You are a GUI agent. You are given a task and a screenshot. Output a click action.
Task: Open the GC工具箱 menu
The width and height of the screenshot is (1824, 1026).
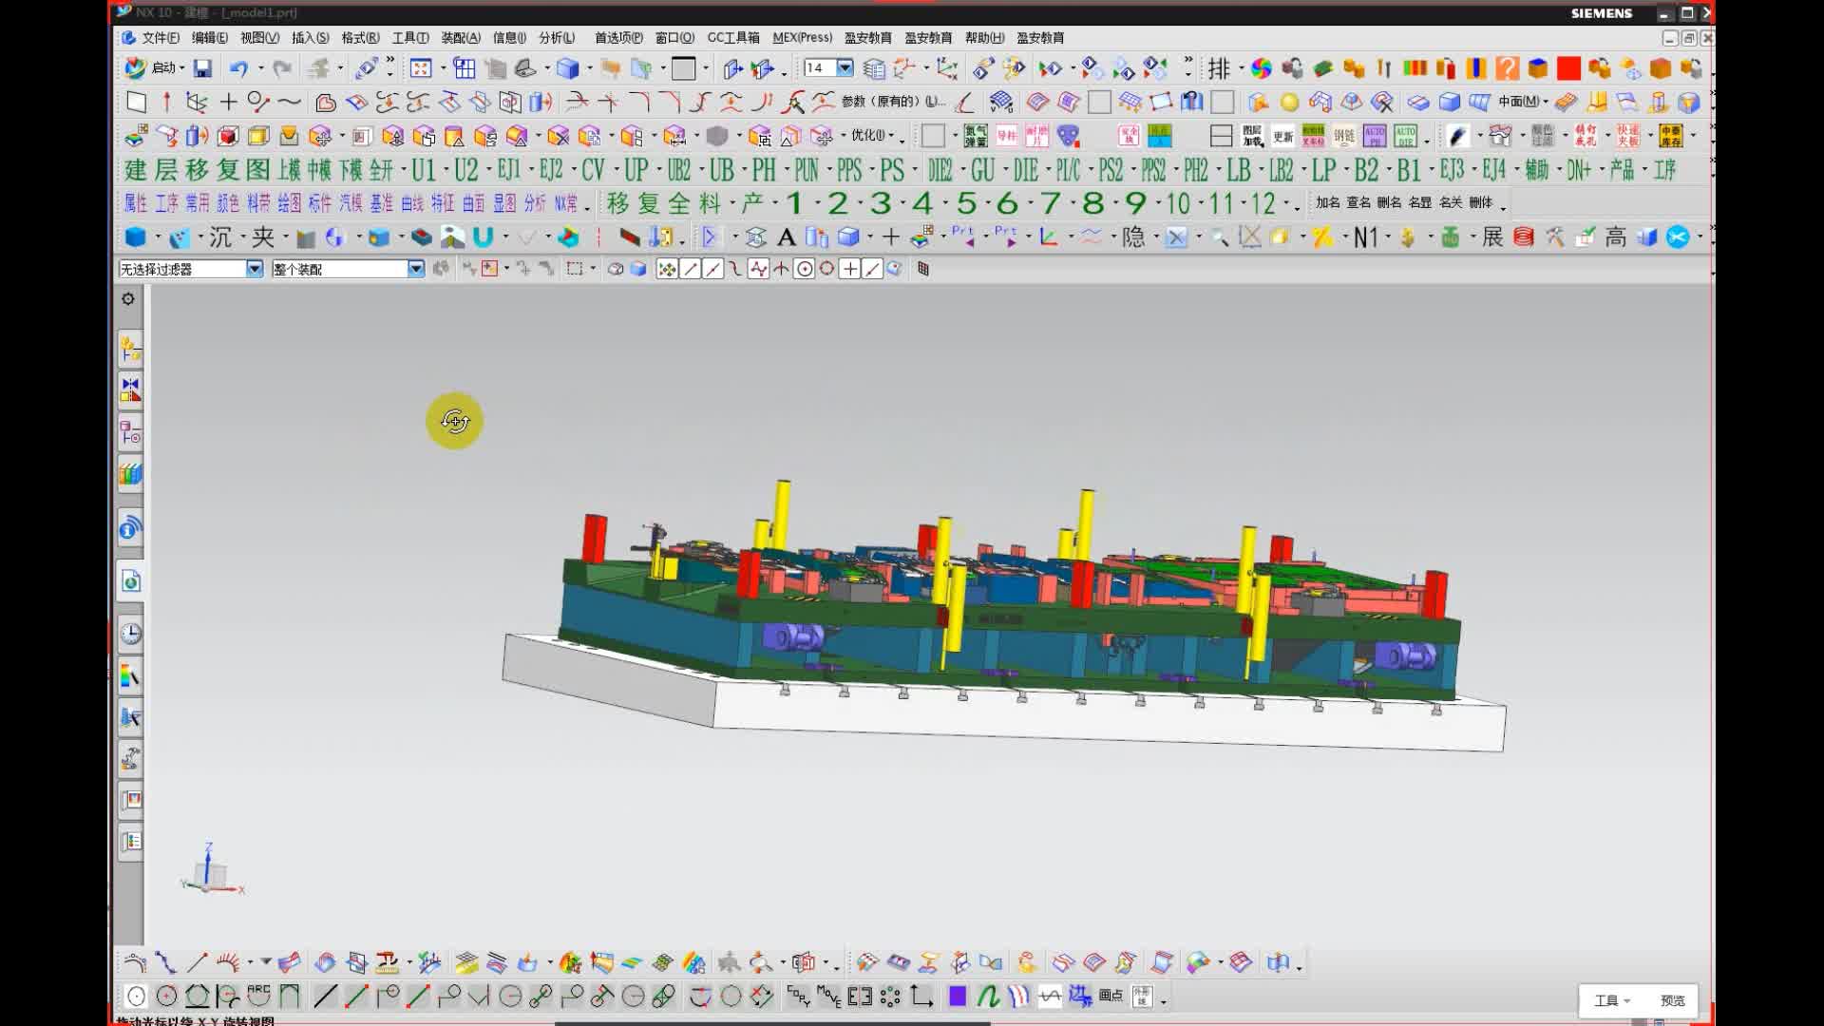[x=732, y=38]
